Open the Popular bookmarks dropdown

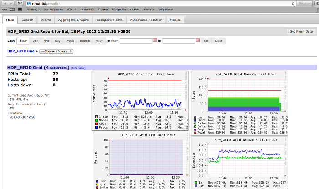pos(166,10)
